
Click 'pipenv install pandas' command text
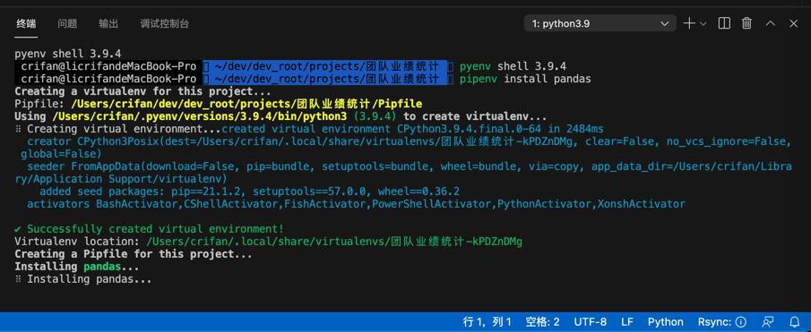tap(525, 79)
